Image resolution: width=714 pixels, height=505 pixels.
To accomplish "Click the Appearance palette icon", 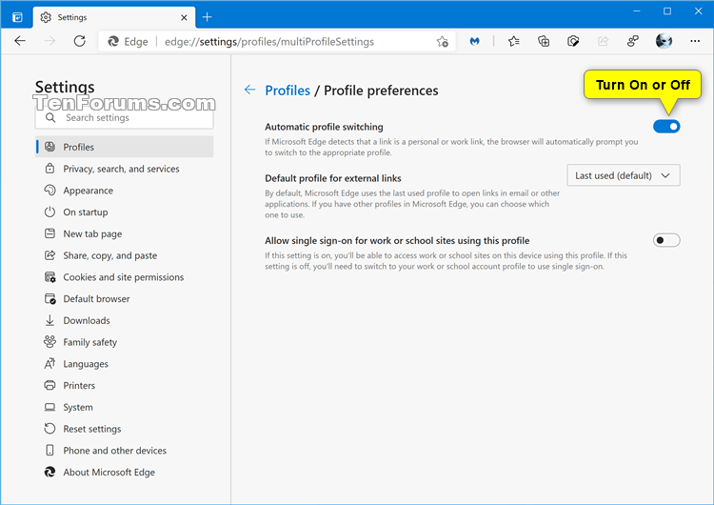I will (x=50, y=190).
